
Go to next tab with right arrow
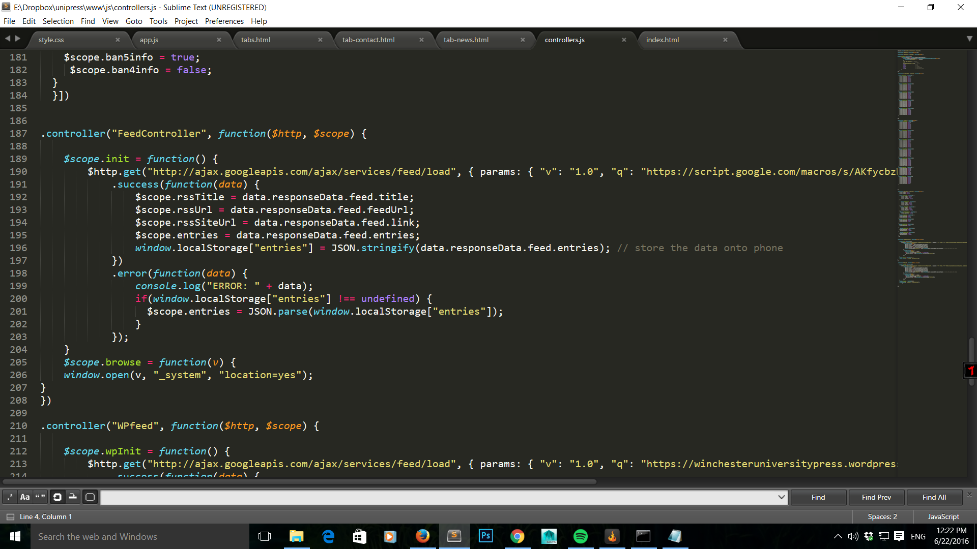tap(18, 39)
